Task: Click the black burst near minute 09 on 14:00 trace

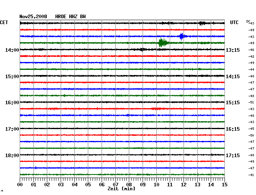Action: tap(142, 49)
